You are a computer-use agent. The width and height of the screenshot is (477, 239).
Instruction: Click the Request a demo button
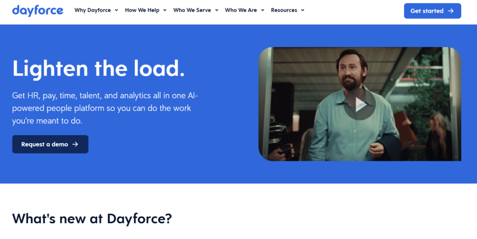50,144
